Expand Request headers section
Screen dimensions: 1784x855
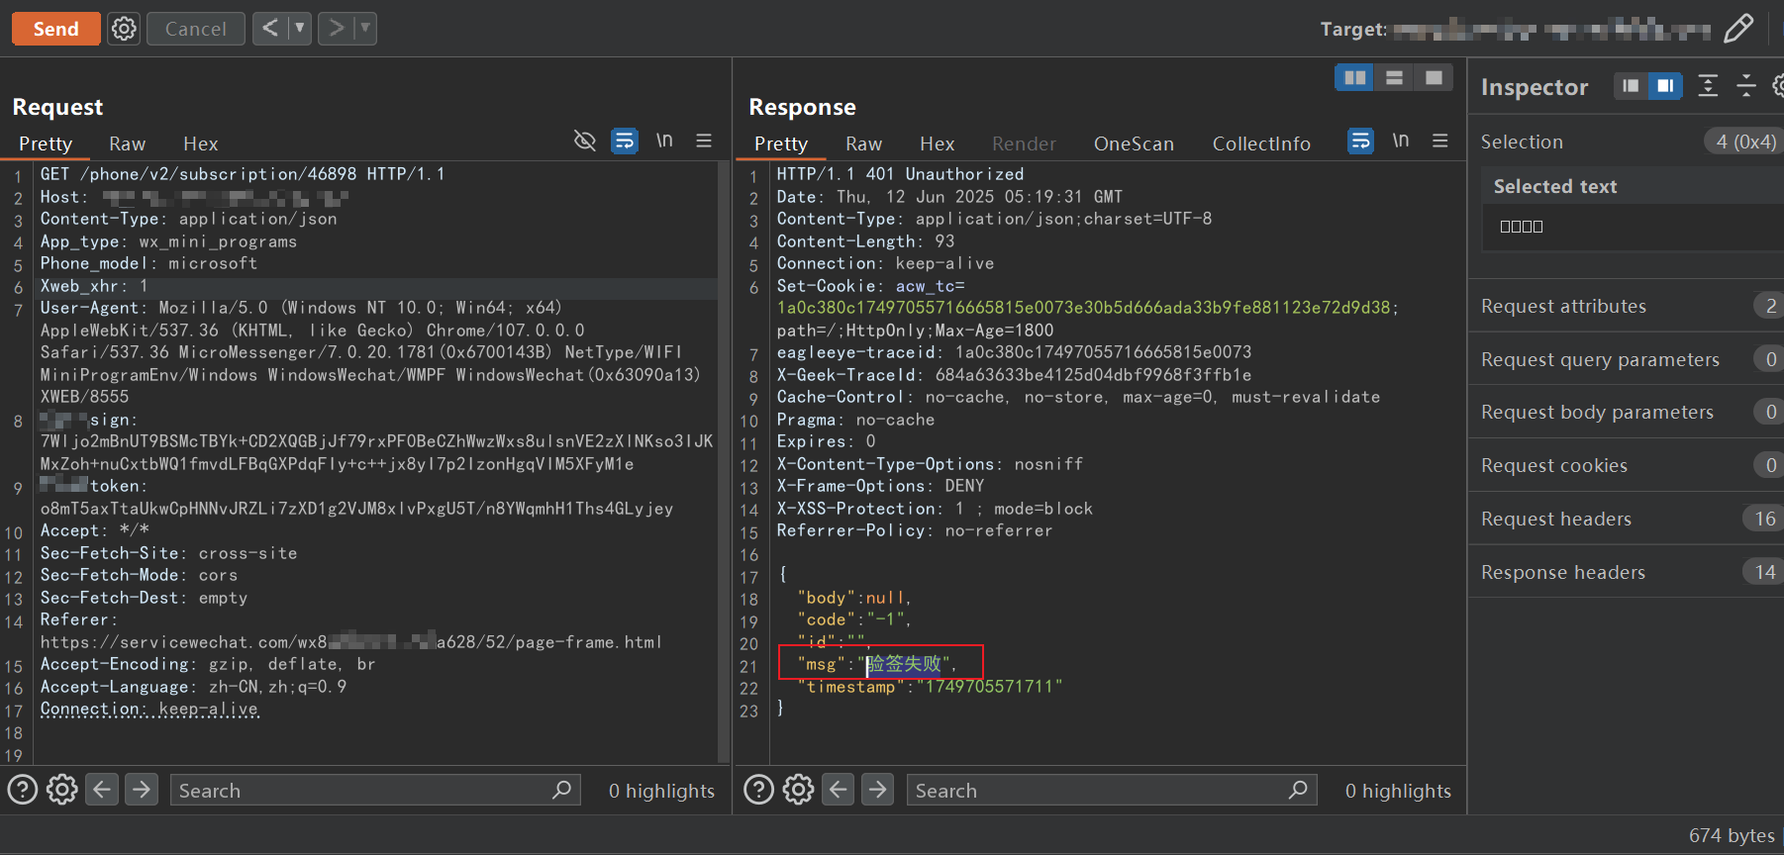click(1626, 519)
